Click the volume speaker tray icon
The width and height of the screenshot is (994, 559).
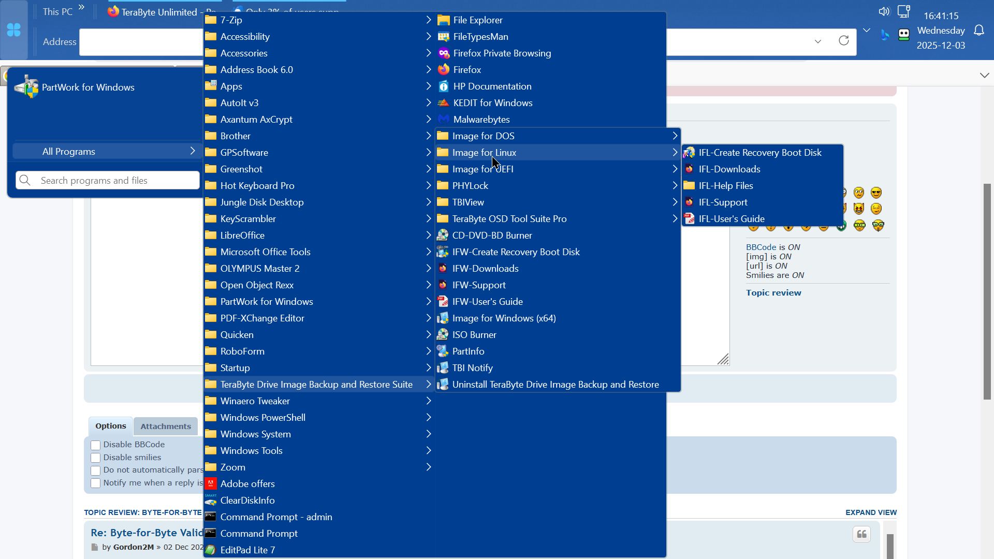884,11
